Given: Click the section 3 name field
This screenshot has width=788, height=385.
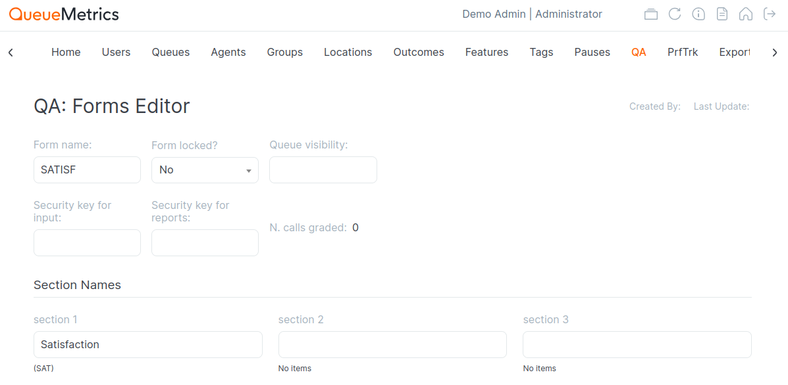Looking at the screenshot, I should [637, 345].
